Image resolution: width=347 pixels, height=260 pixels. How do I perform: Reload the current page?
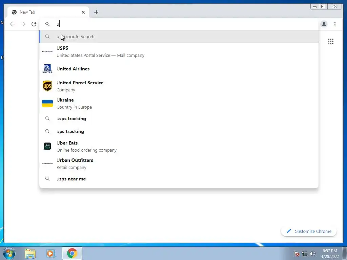pos(34,24)
